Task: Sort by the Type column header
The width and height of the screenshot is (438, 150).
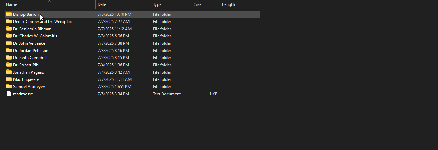Action: pyautogui.click(x=157, y=4)
